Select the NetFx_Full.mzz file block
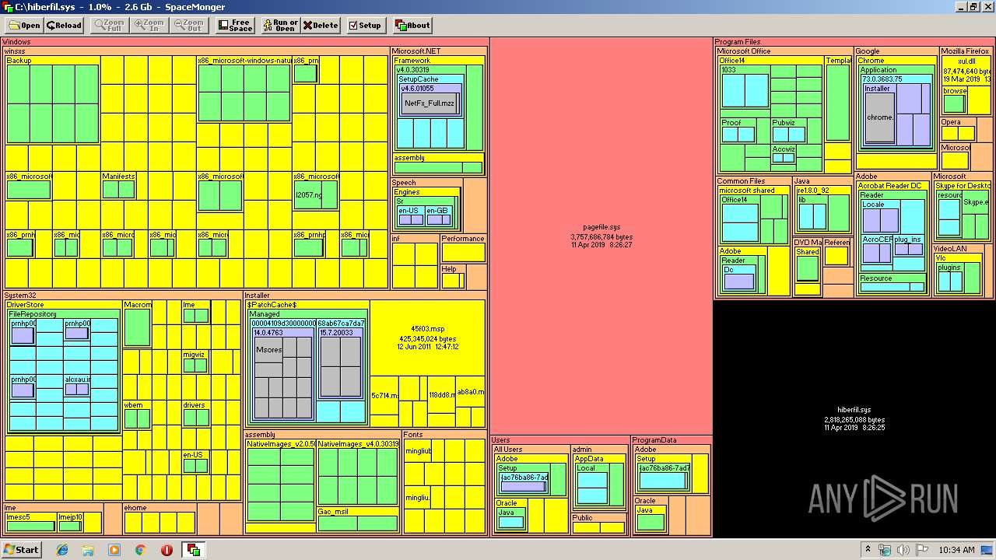This screenshot has height=560, width=996. coord(430,103)
